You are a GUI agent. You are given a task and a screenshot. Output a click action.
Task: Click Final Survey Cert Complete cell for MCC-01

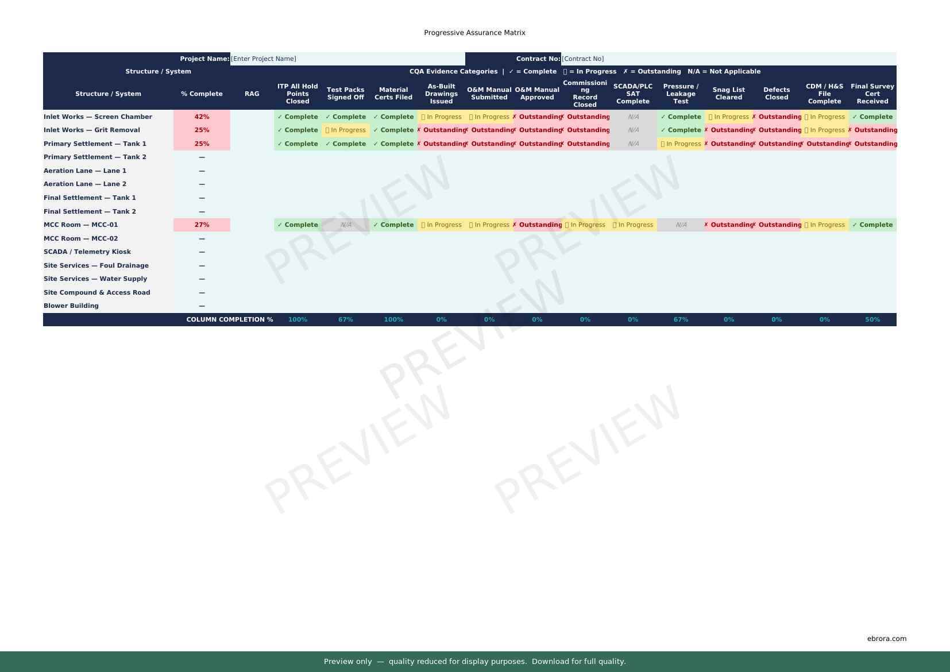(872, 225)
